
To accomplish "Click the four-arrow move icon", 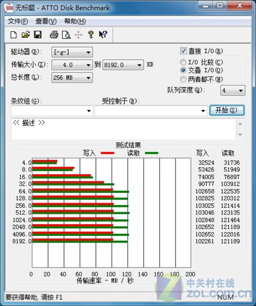I will tap(78, 35).
